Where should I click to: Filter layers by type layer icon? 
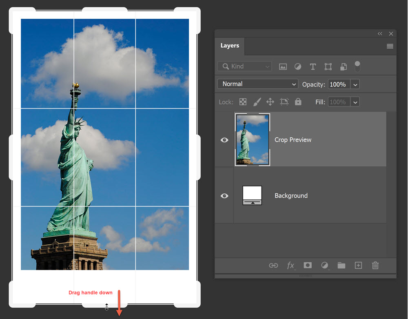pos(313,66)
